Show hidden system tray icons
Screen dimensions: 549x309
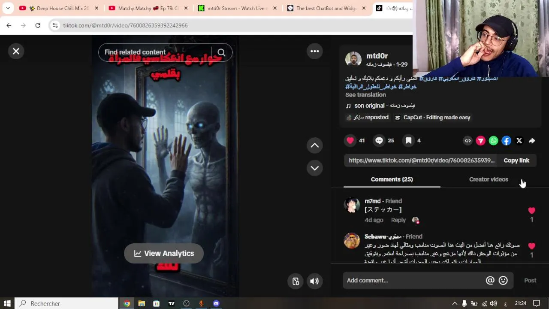[x=455, y=303]
